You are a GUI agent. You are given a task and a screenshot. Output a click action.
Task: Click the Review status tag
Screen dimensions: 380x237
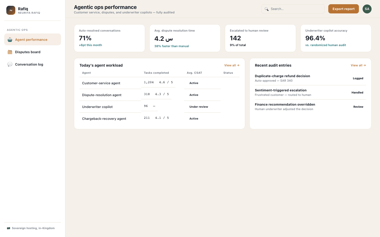coord(358,107)
